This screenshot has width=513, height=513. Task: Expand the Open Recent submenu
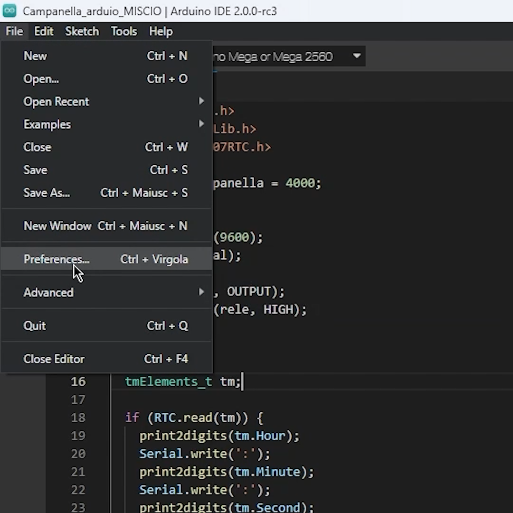[x=106, y=102]
